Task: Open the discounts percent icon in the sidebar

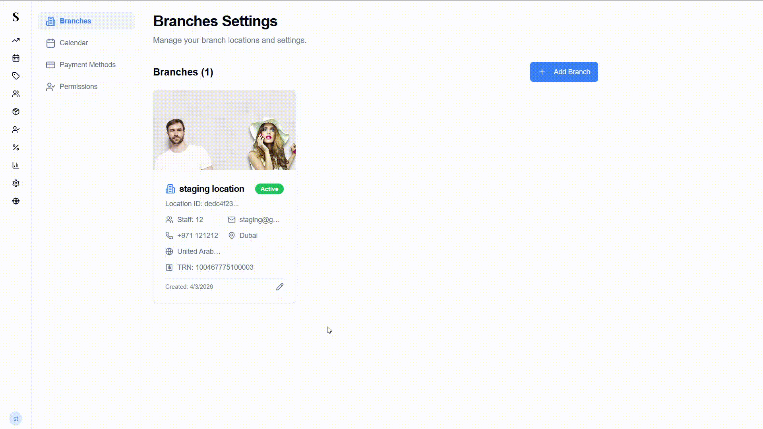Action: (16, 147)
